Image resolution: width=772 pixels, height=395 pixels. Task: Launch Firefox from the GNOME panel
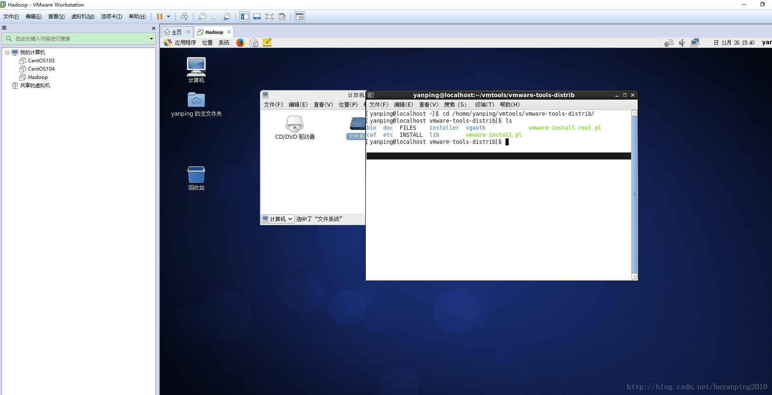pyautogui.click(x=241, y=43)
